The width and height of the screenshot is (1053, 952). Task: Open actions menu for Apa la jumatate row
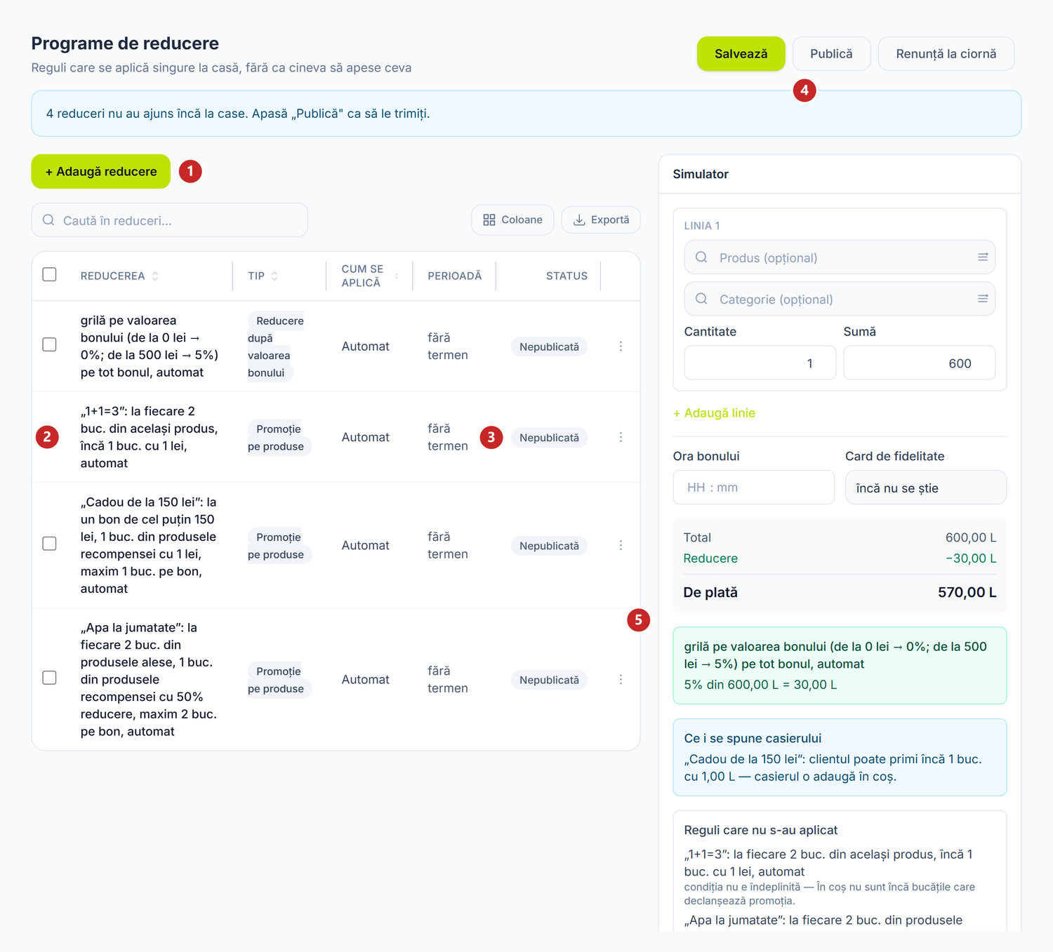(x=621, y=680)
